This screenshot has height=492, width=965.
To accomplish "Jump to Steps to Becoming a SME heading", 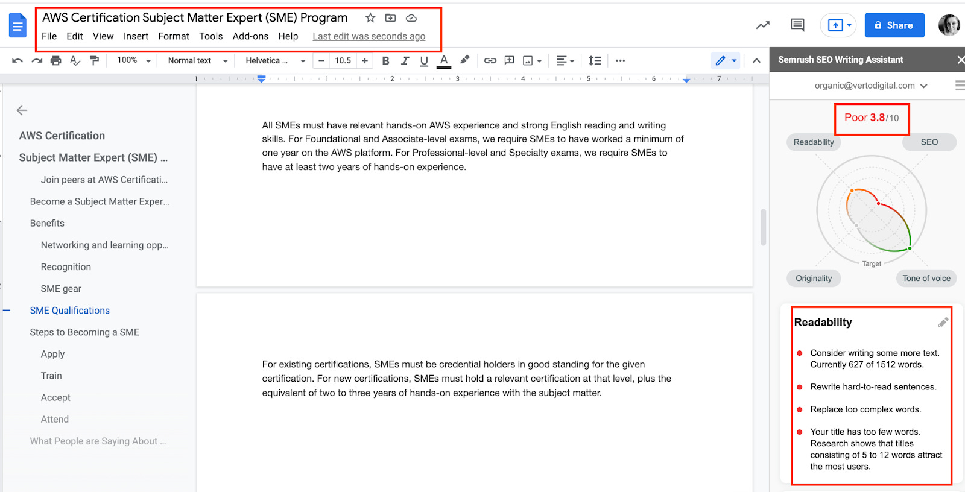I will coord(84,332).
